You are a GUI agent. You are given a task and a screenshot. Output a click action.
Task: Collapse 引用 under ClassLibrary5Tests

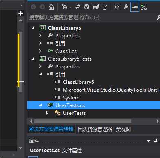point(40,74)
